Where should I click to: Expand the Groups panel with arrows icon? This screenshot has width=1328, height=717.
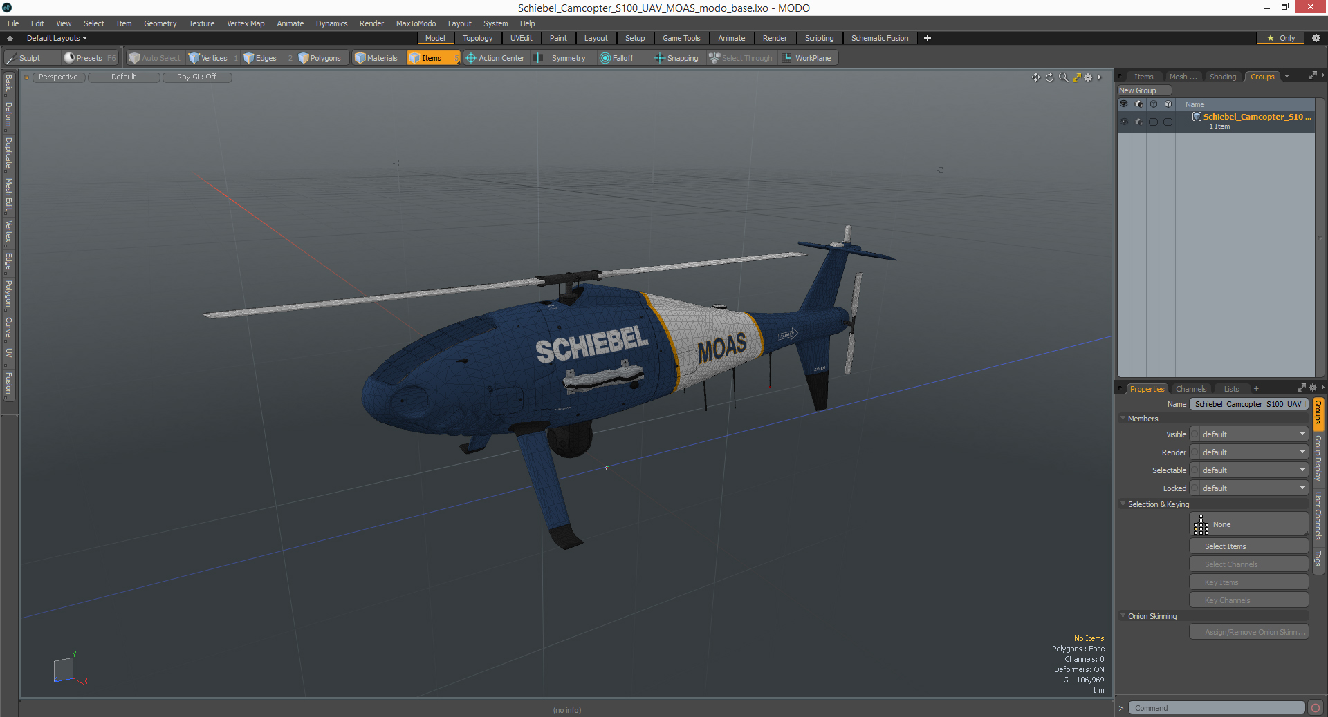[x=1312, y=76]
